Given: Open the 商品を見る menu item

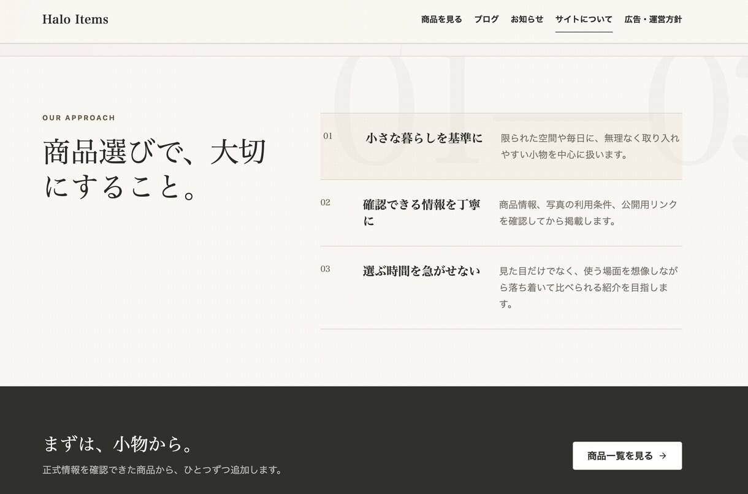Looking at the screenshot, I should pyautogui.click(x=441, y=20).
